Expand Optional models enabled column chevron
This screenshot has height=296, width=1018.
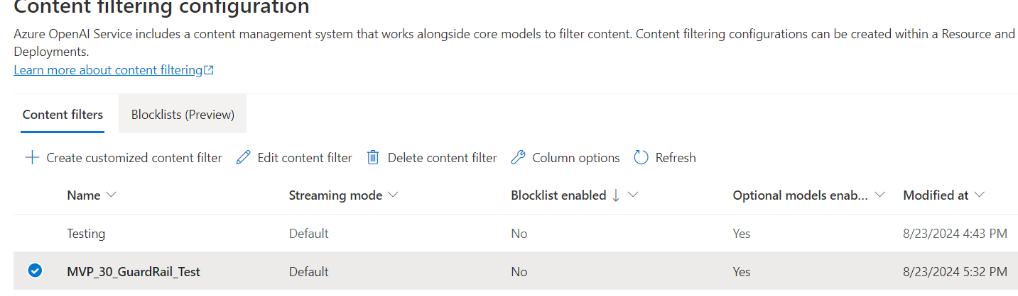(880, 195)
